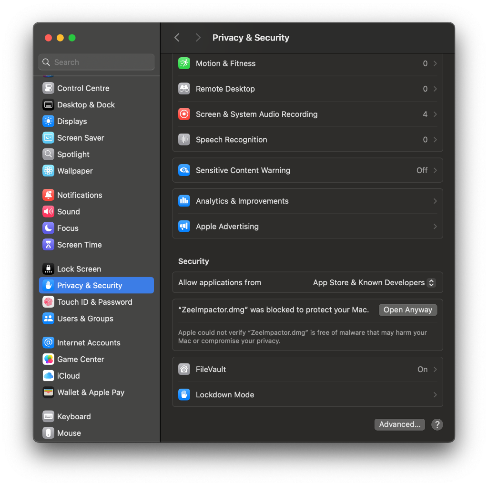Viewport: 488px width, 486px height.
Task: Click the Users & Groups icon
Action: tap(48, 319)
